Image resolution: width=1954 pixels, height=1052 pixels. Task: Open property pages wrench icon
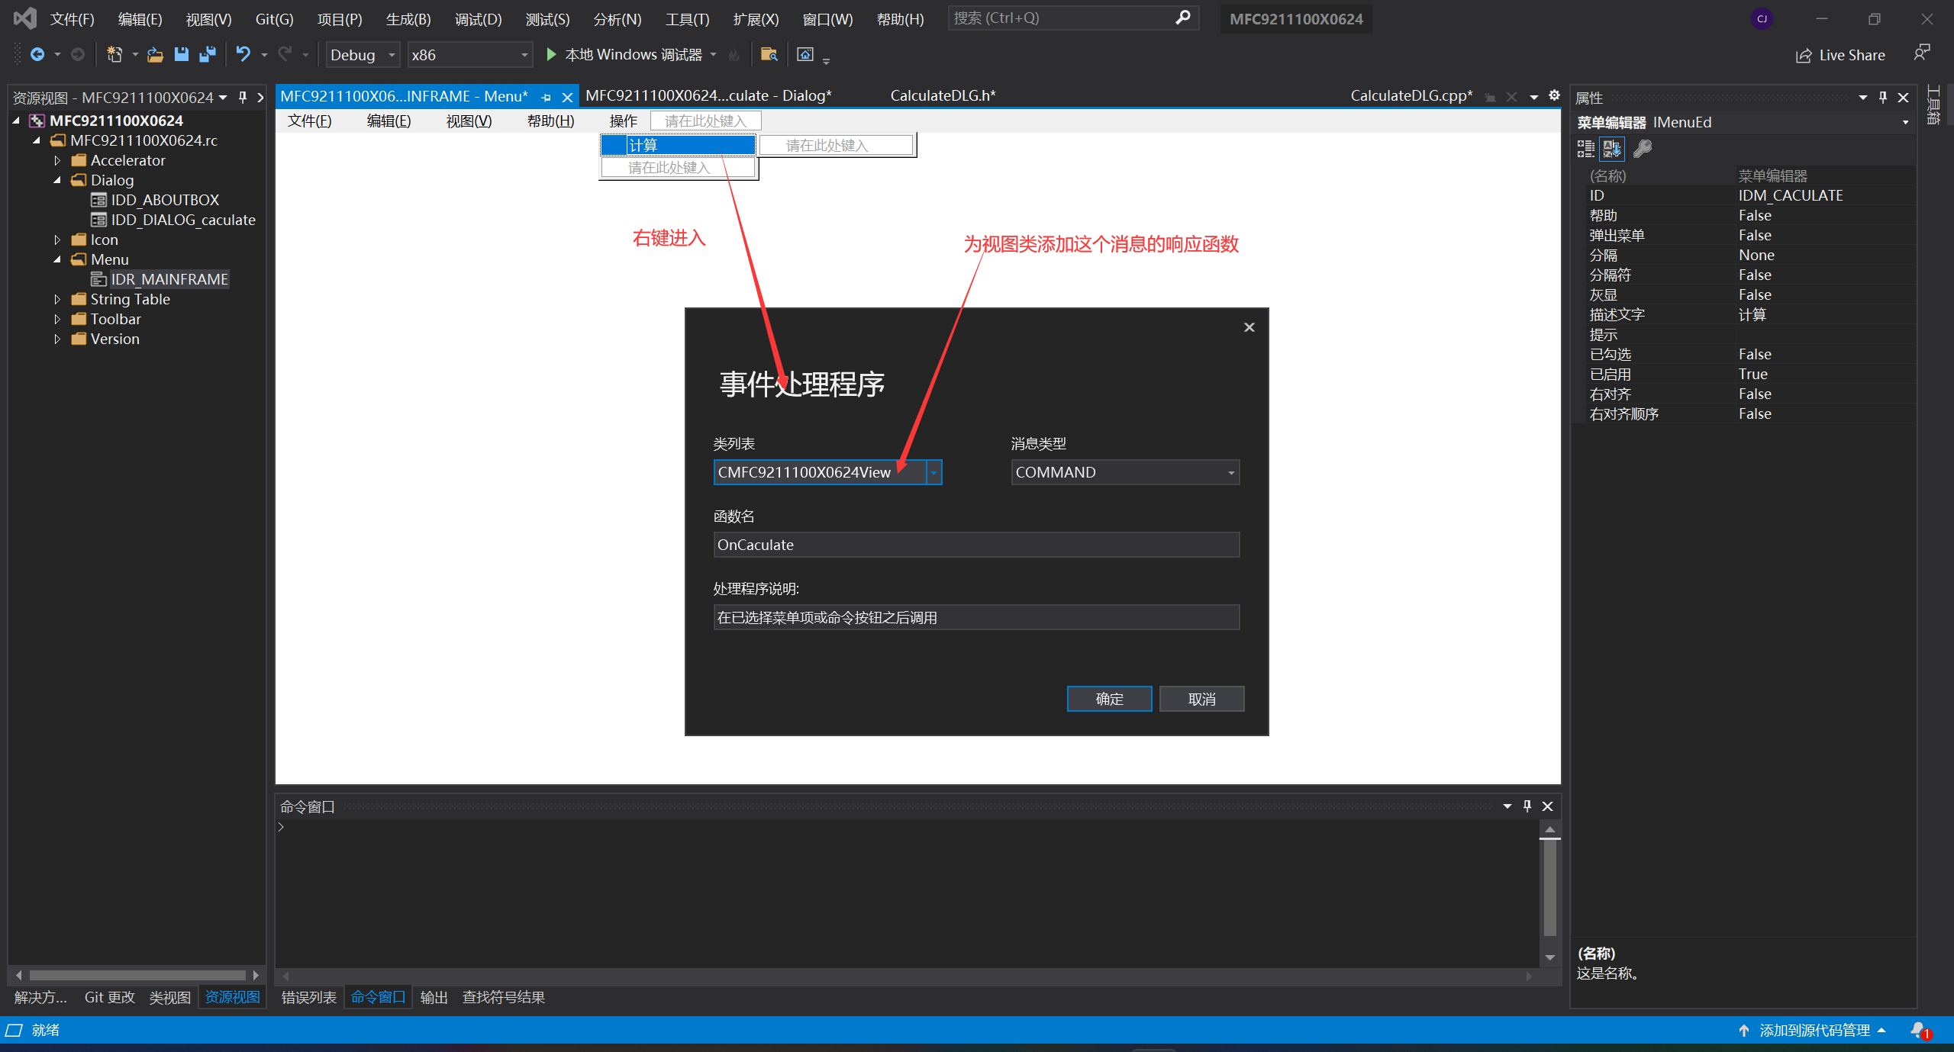pyautogui.click(x=1643, y=149)
